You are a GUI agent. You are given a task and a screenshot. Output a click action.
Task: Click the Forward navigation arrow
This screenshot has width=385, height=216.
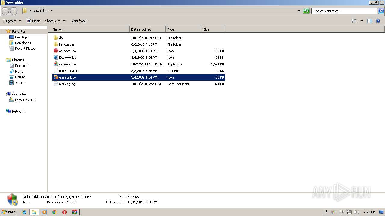(14, 11)
